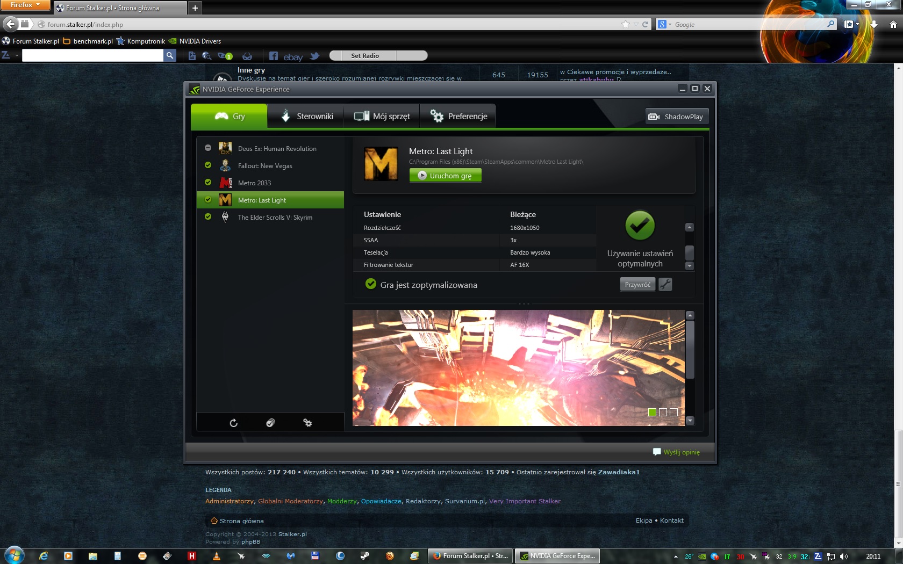Screen dimensions: 903x564
Task: Reload the page in Firefox
Action: [x=645, y=24]
